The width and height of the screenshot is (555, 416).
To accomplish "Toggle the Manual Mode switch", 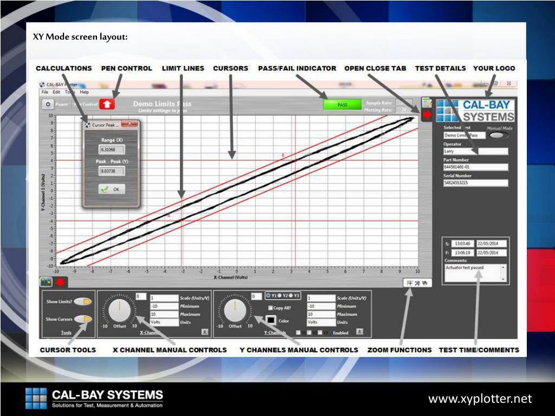I will point(498,135).
